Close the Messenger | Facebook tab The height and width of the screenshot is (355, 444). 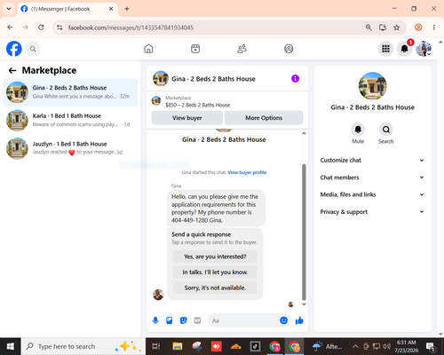click(111, 9)
